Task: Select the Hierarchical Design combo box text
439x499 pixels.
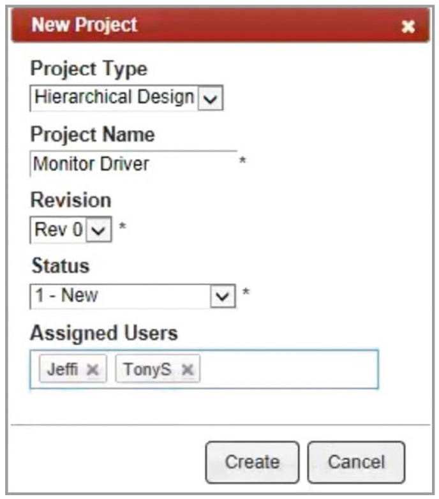Action: (x=114, y=98)
